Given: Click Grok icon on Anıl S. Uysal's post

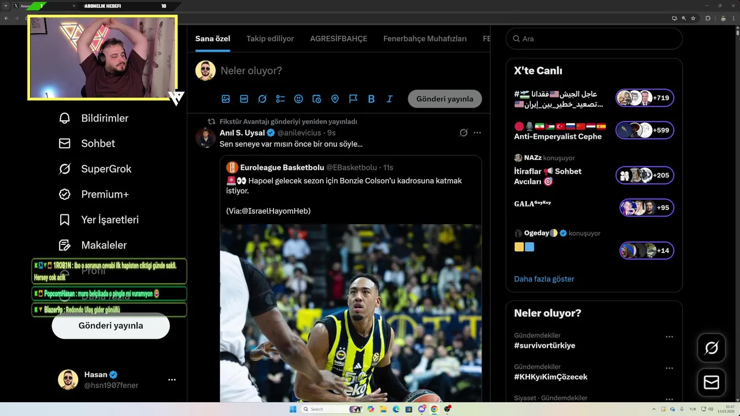Looking at the screenshot, I should tap(463, 133).
